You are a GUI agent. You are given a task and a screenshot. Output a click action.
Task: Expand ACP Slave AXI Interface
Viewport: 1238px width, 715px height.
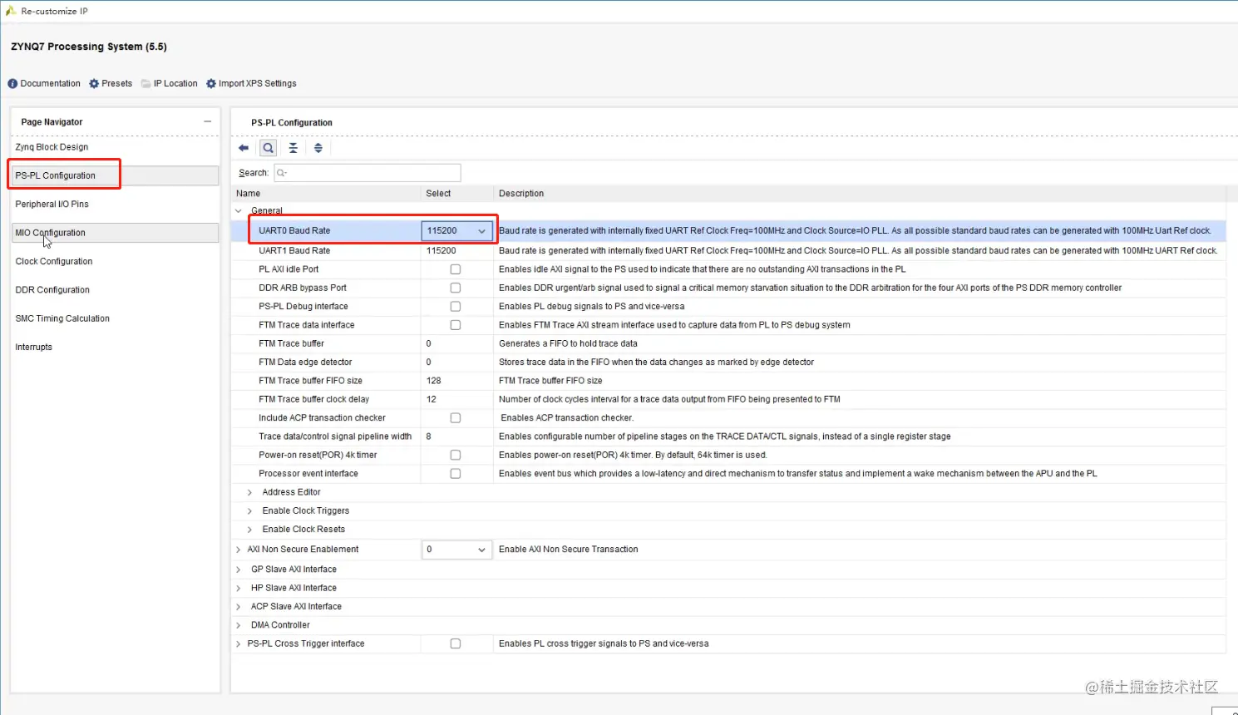[x=239, y=607]
